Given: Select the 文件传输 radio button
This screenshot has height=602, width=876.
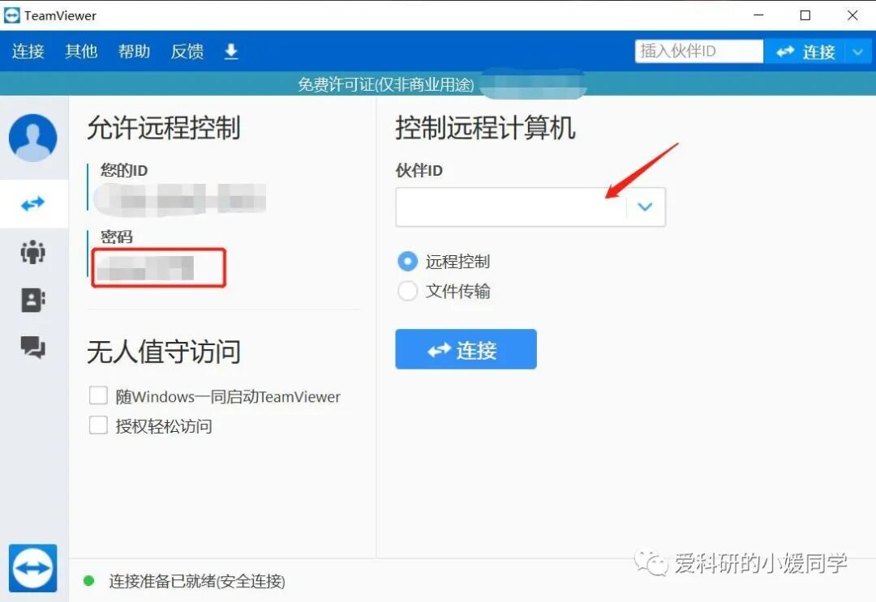Looking at the screenshot, I should click(407, 291).
